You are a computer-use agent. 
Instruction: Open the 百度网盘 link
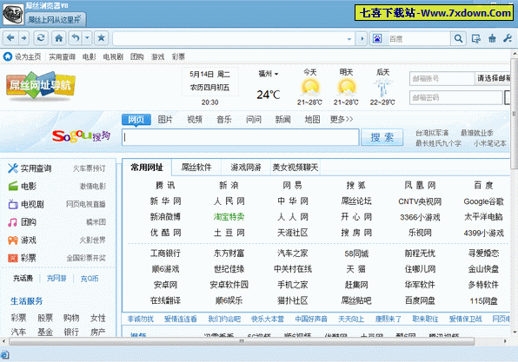click(420, 300)
